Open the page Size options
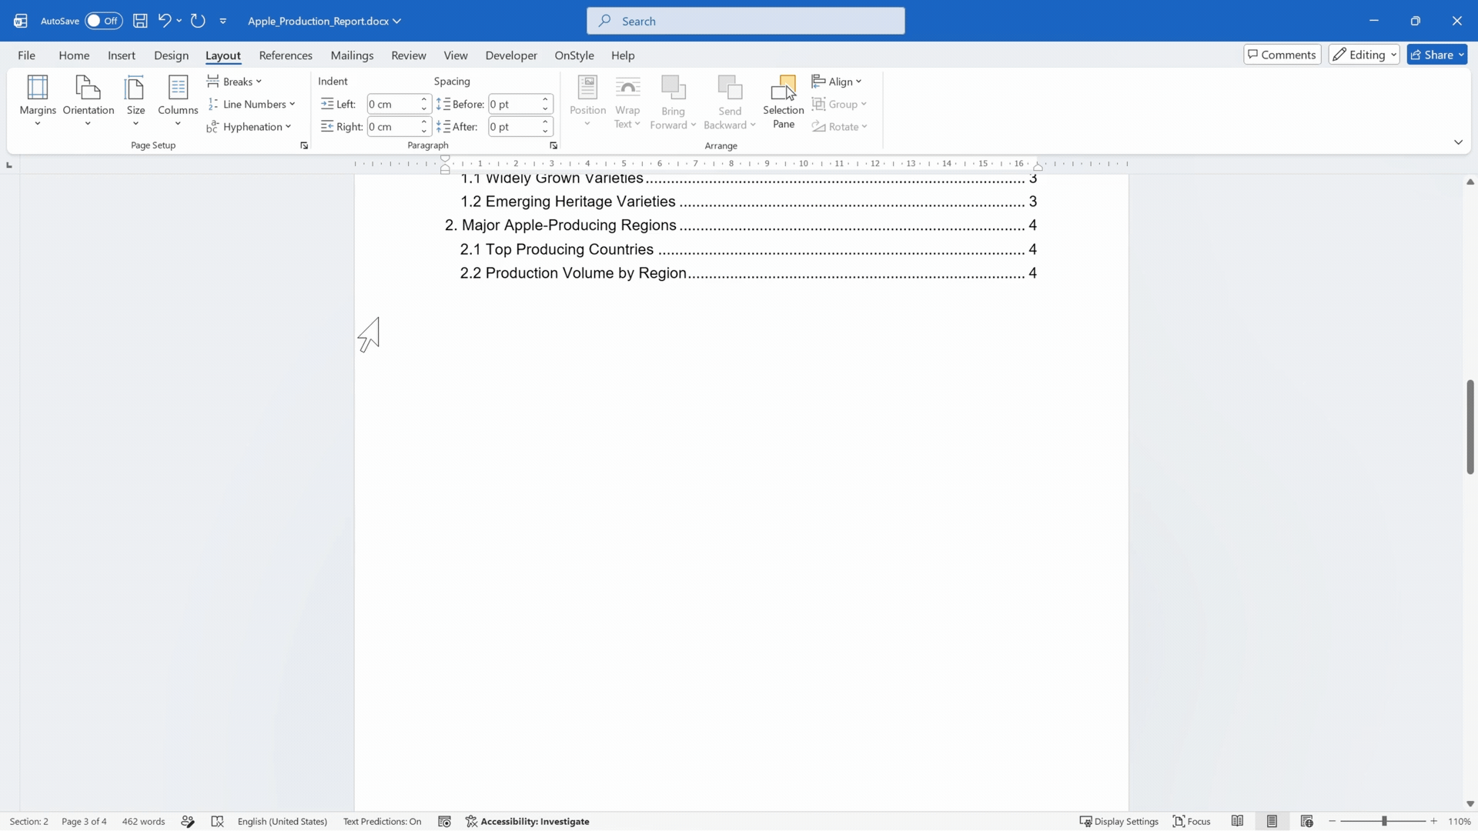Image resolution: width=1478 pixels, height=831 pixels. tap(135, 101)
